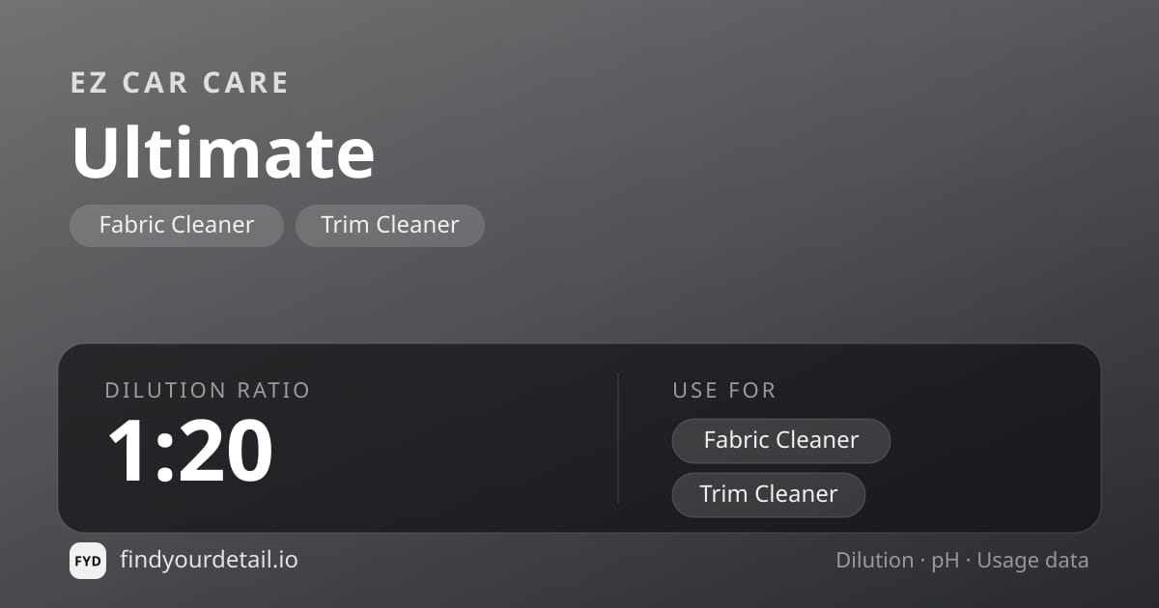Click the word CARE in brand name

(245, 83)
